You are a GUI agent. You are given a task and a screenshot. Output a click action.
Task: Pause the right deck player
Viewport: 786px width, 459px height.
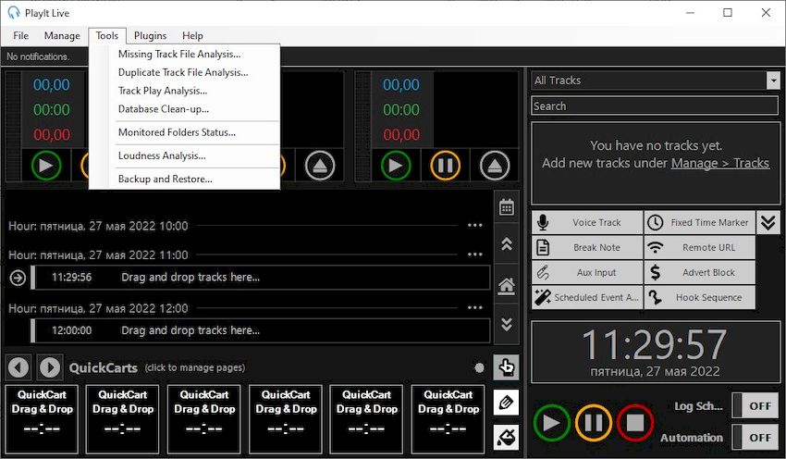coord(445,166)
